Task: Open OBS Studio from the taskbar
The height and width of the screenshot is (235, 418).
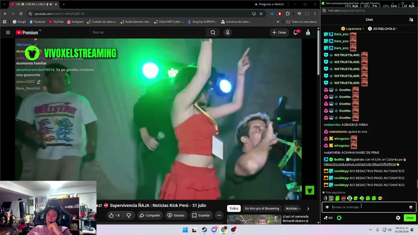Action: tap(233, 230)
